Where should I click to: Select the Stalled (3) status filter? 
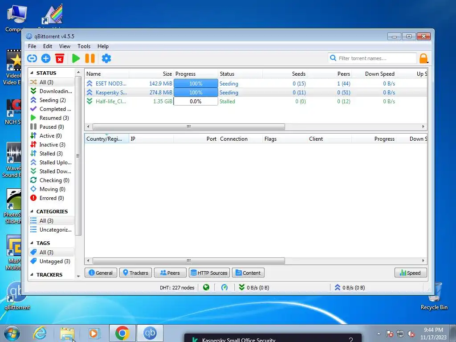(52, 154)
